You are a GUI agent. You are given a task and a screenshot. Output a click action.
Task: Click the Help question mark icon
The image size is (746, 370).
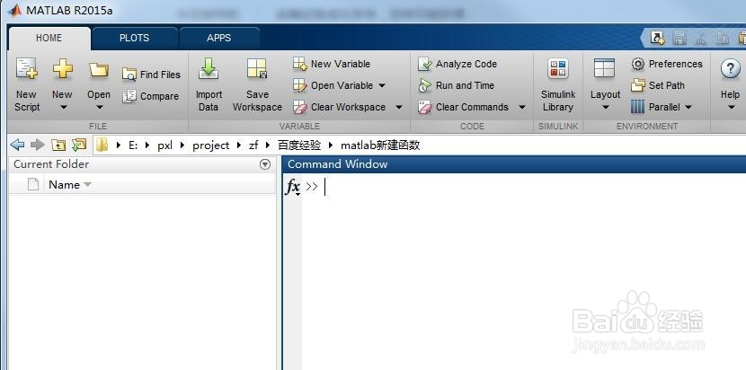[x=730, y=69]
